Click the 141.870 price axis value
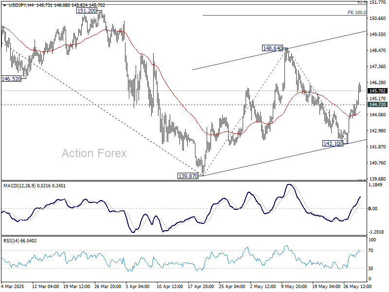389x292 pixels. [x=378, y=147]
